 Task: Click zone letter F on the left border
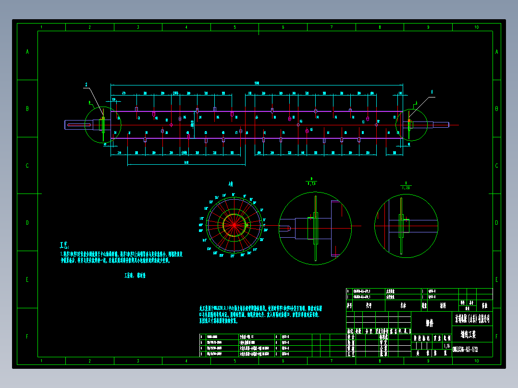[x=27, y=337]
